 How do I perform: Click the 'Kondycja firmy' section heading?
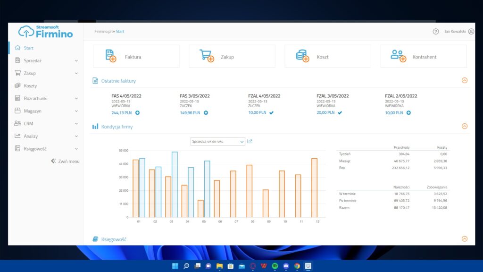[117, 127]
